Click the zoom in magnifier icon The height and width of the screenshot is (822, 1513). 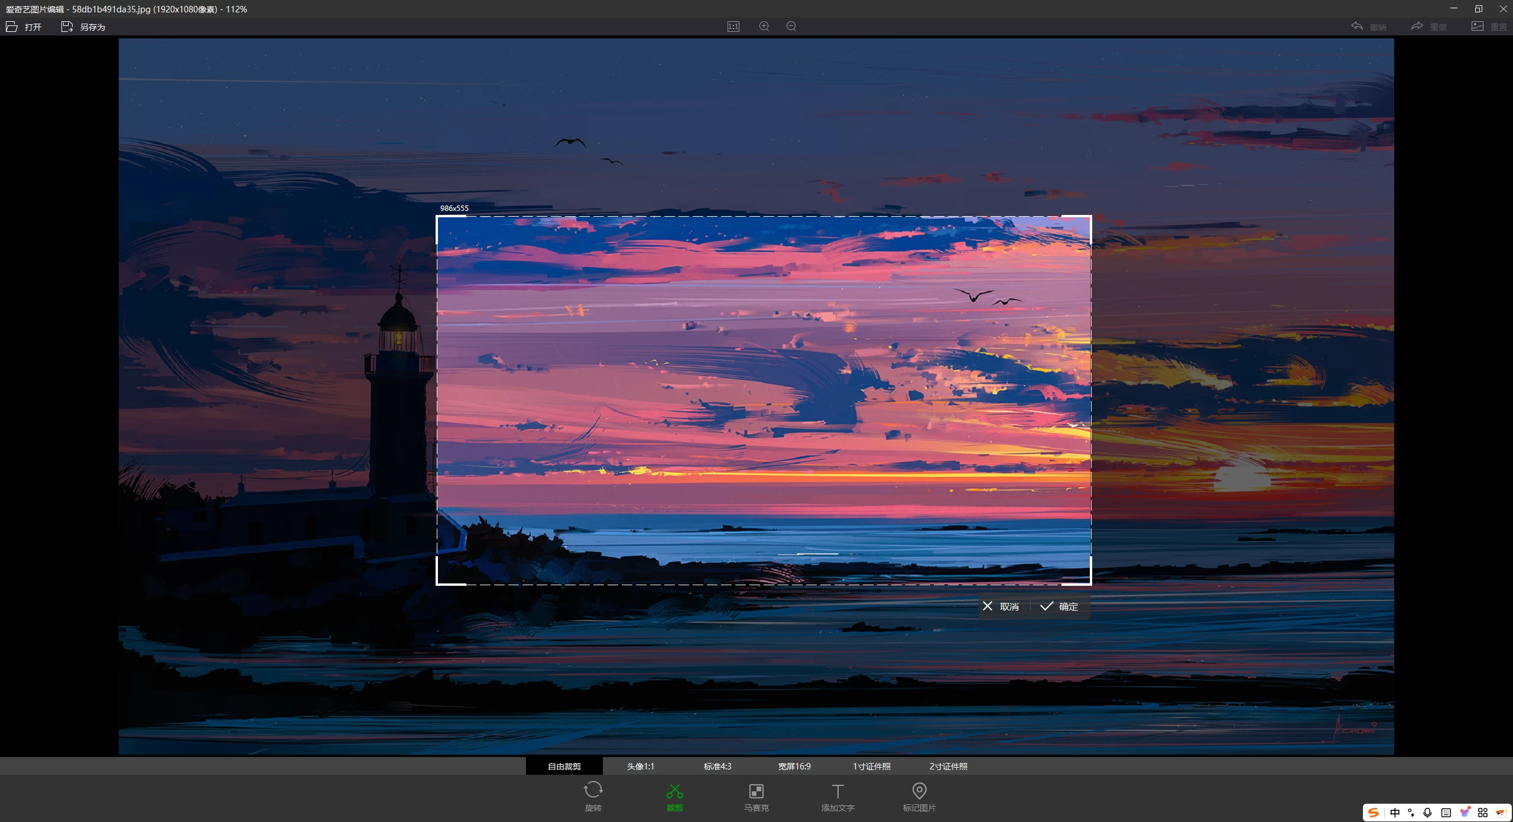point(764,27)
